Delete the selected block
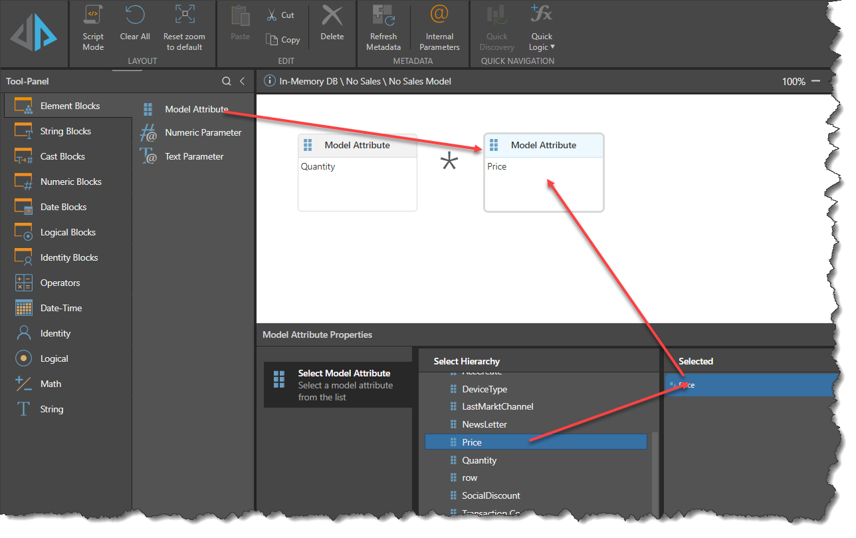Screen dimensions: 856x538 [x=332, y=23]
